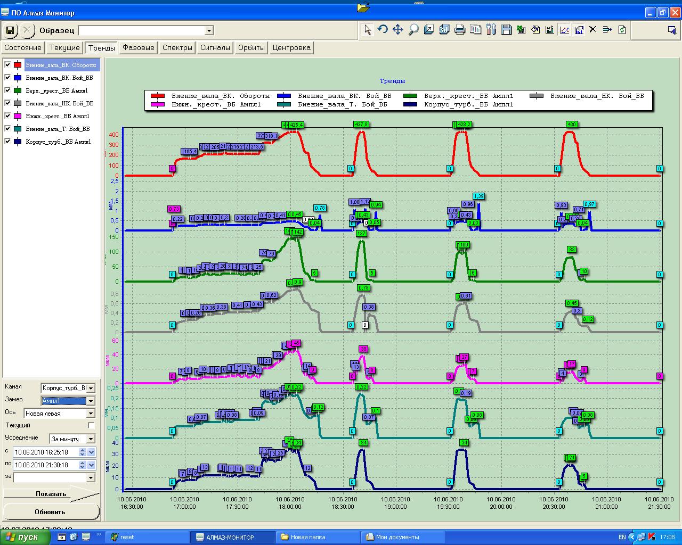Open the Windows пуск start button
Image resolution: width=682 pixels, height=545 pixels.
pyautogui.click(x=25, y=537)
